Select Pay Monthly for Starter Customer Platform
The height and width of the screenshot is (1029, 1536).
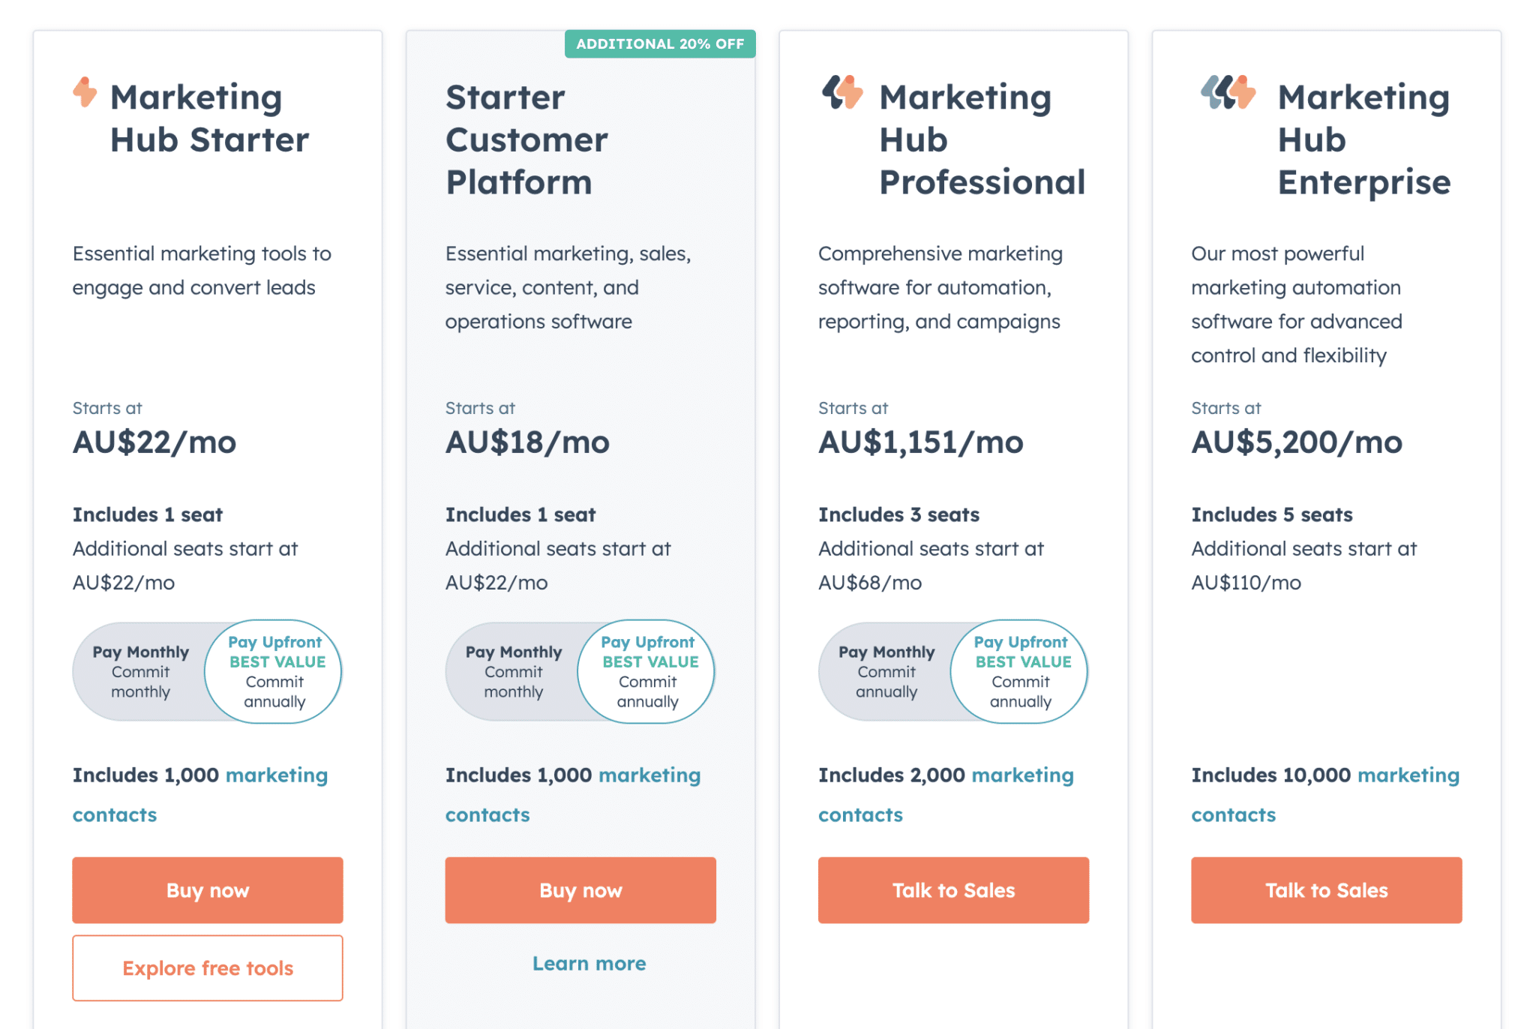513,671
